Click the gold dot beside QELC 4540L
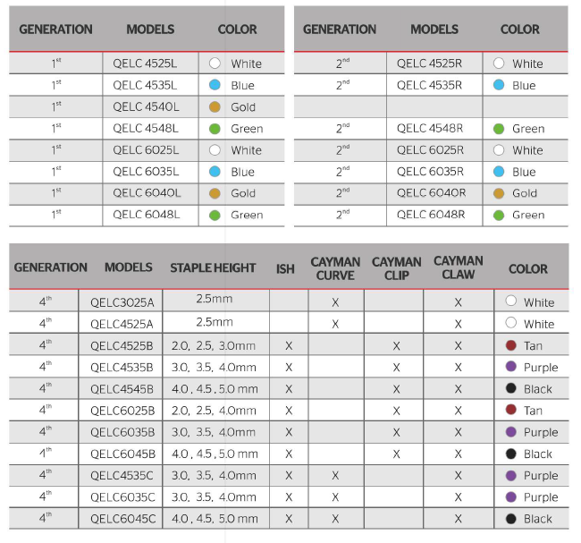 click(215, 107)
